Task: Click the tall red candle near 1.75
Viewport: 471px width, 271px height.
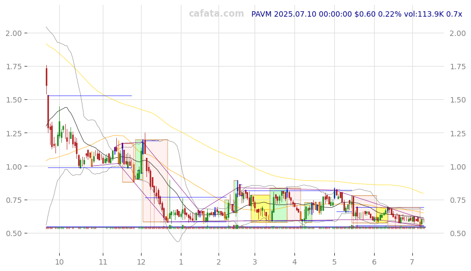Action: point(46,77)
